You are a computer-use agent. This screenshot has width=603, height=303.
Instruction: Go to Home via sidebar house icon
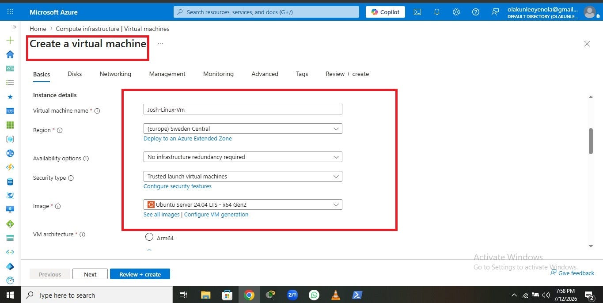click(x=10, y=54)
